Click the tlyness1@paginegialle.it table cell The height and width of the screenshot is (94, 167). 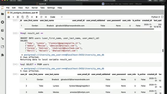click(x=79, y=86)
